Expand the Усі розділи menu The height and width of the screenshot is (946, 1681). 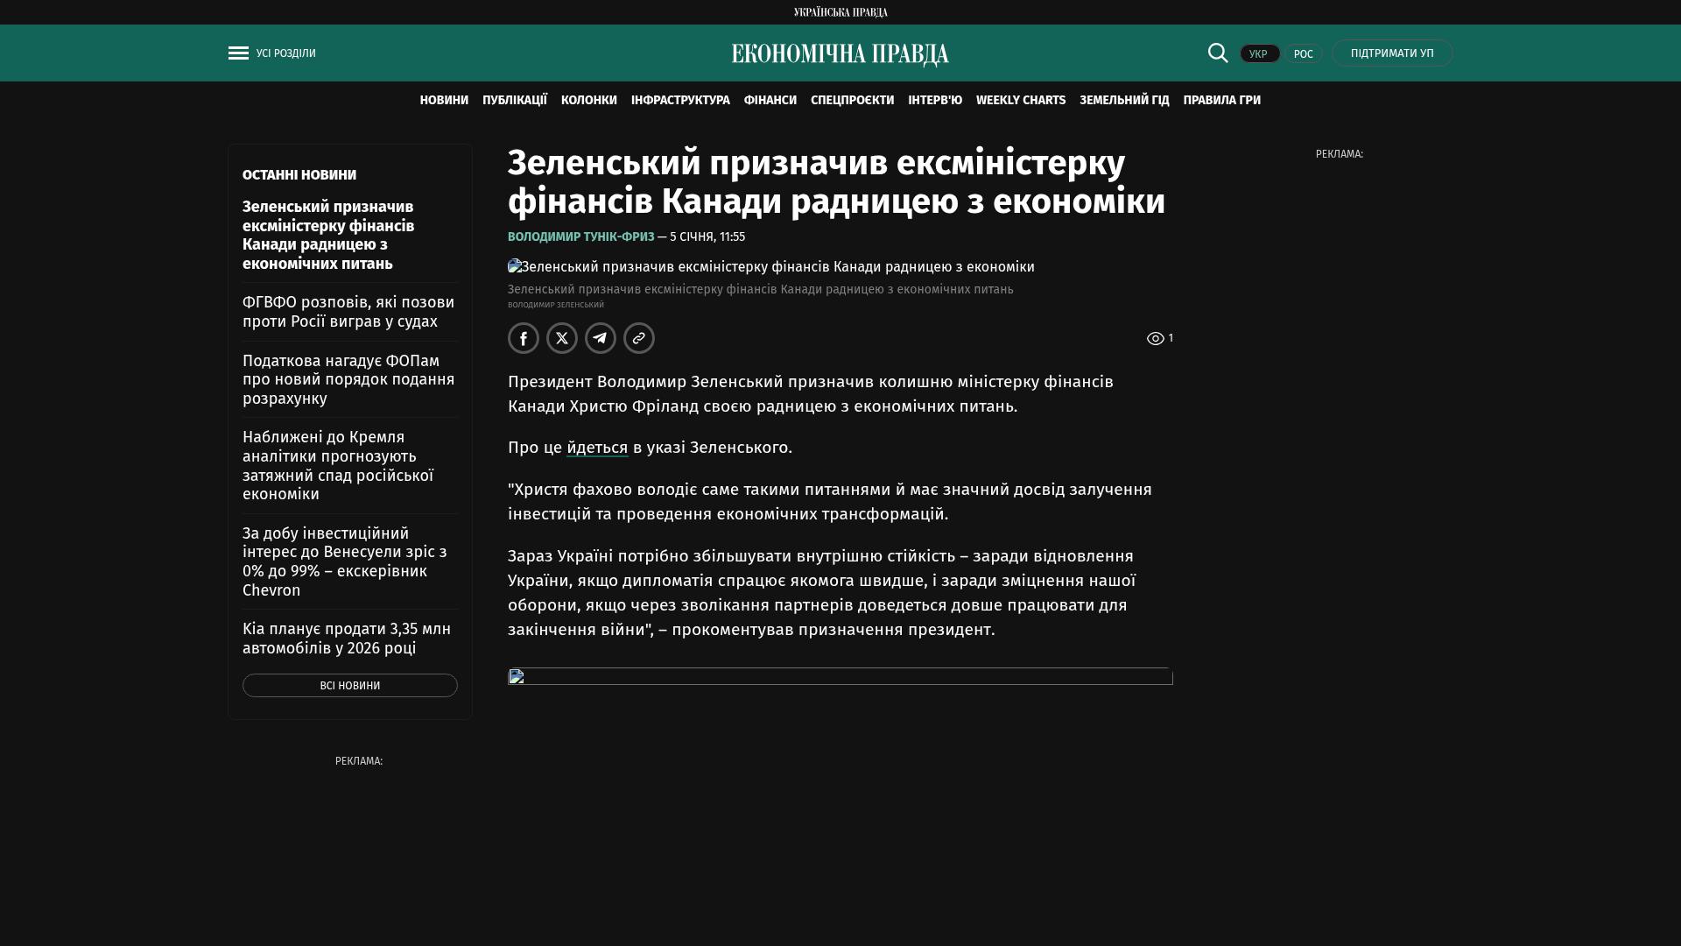[x=286, y=53]
